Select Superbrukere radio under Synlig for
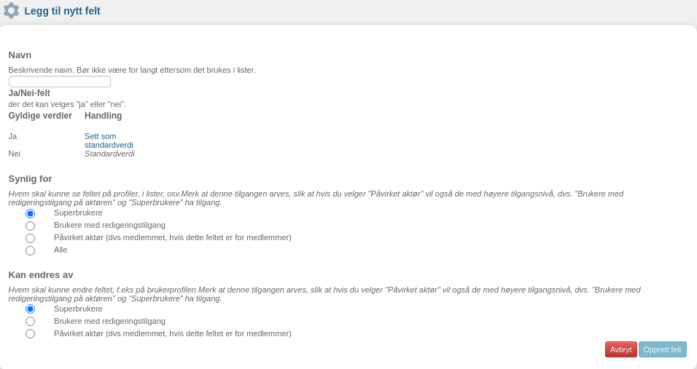 pos(30,213)
